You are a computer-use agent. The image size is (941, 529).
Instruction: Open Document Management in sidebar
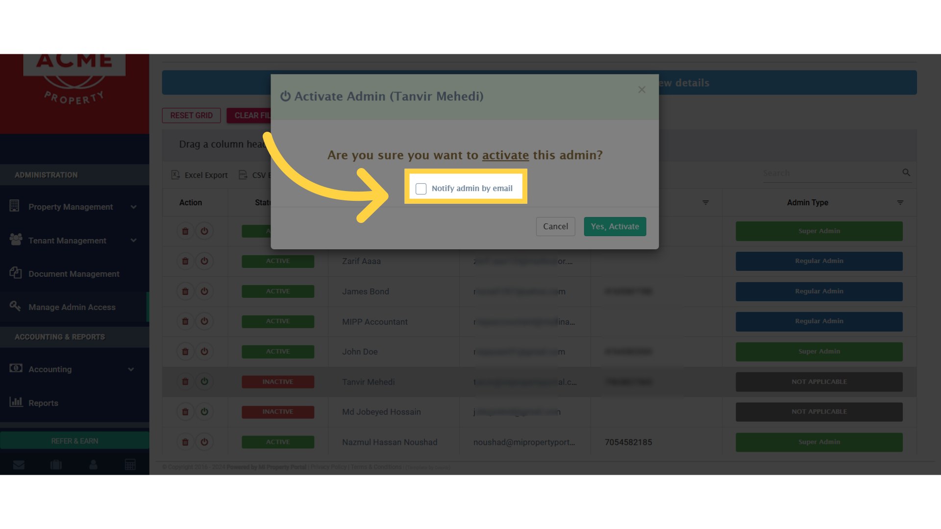(x=74, y=274)
